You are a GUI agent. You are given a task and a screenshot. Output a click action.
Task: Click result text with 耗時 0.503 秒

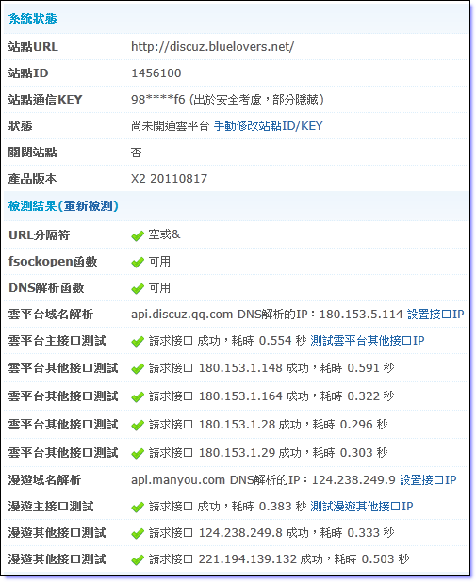tap(279, 559)
